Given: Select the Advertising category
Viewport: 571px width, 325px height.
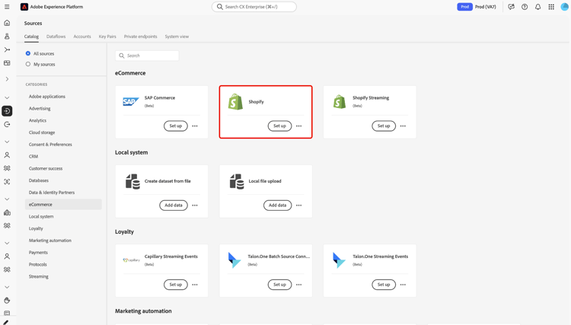Looking at the screenshot, I should tap(40, 108).
